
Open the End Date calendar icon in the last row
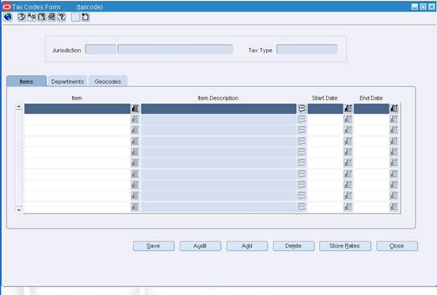point(394,206)
